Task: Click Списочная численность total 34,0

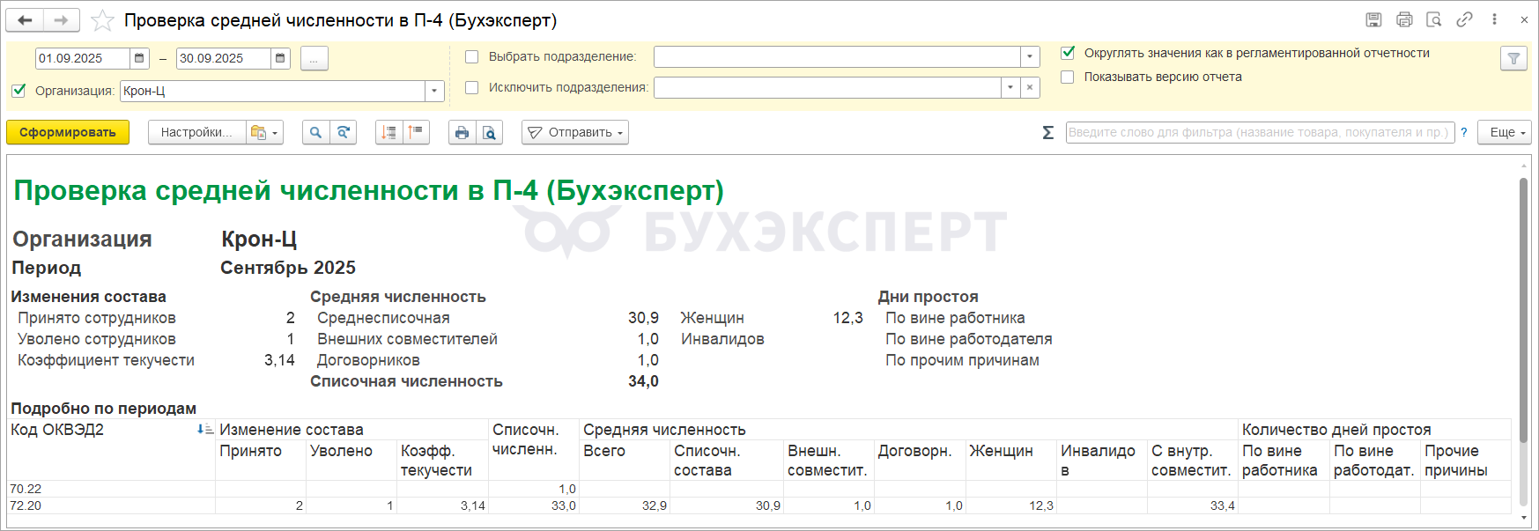Action: tap(643, 381)
